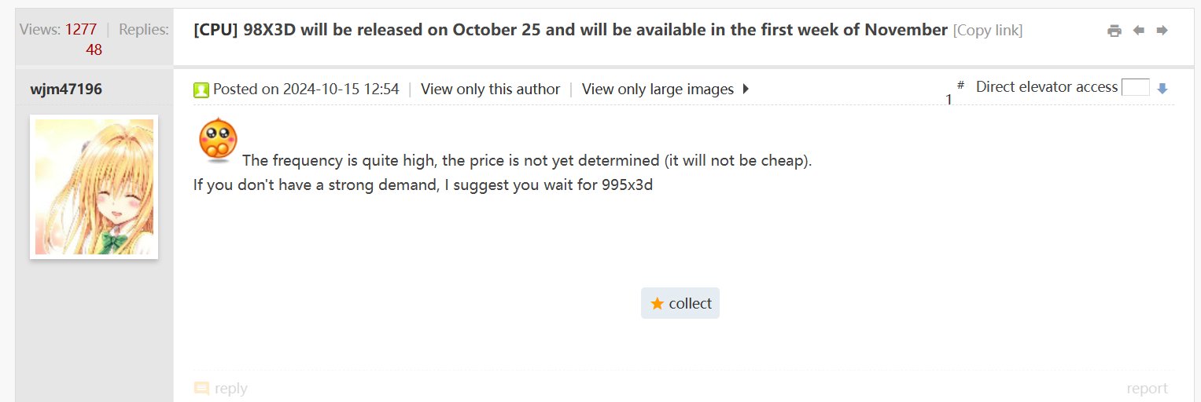Go to next thread using right arrow
The image size is (1201, 402).
[x=1162, y=31]
